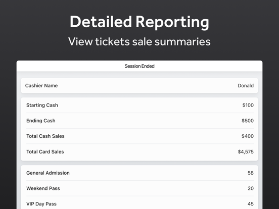Select the Total Card Sales row
This screenshot has width=279, height=209.
point(139,151)
